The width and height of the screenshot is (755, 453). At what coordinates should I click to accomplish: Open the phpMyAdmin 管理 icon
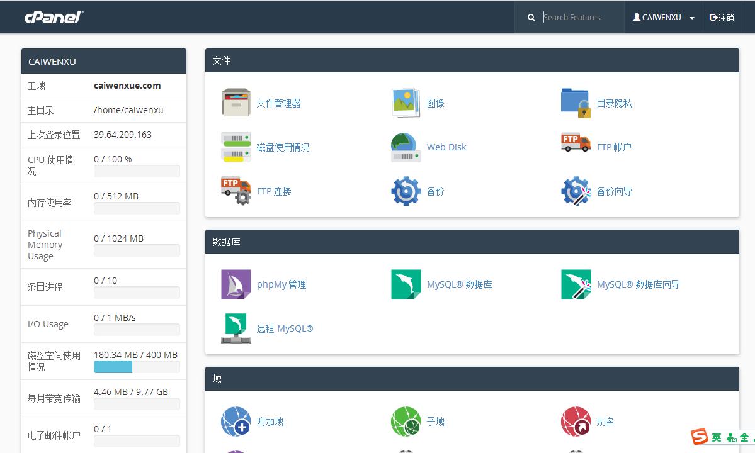(236, 284)
